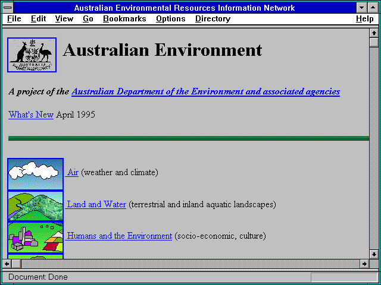Click the Document: Done status text
381x285 pixels.
coord(38,277)
